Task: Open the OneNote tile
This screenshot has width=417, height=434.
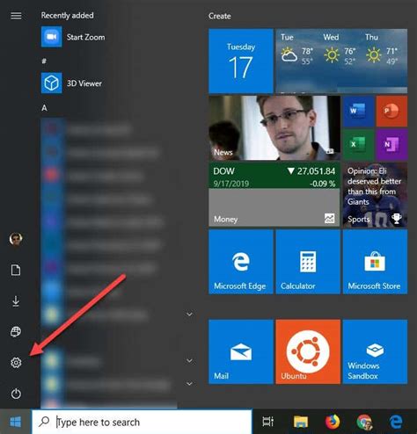Action: (391, 144)
